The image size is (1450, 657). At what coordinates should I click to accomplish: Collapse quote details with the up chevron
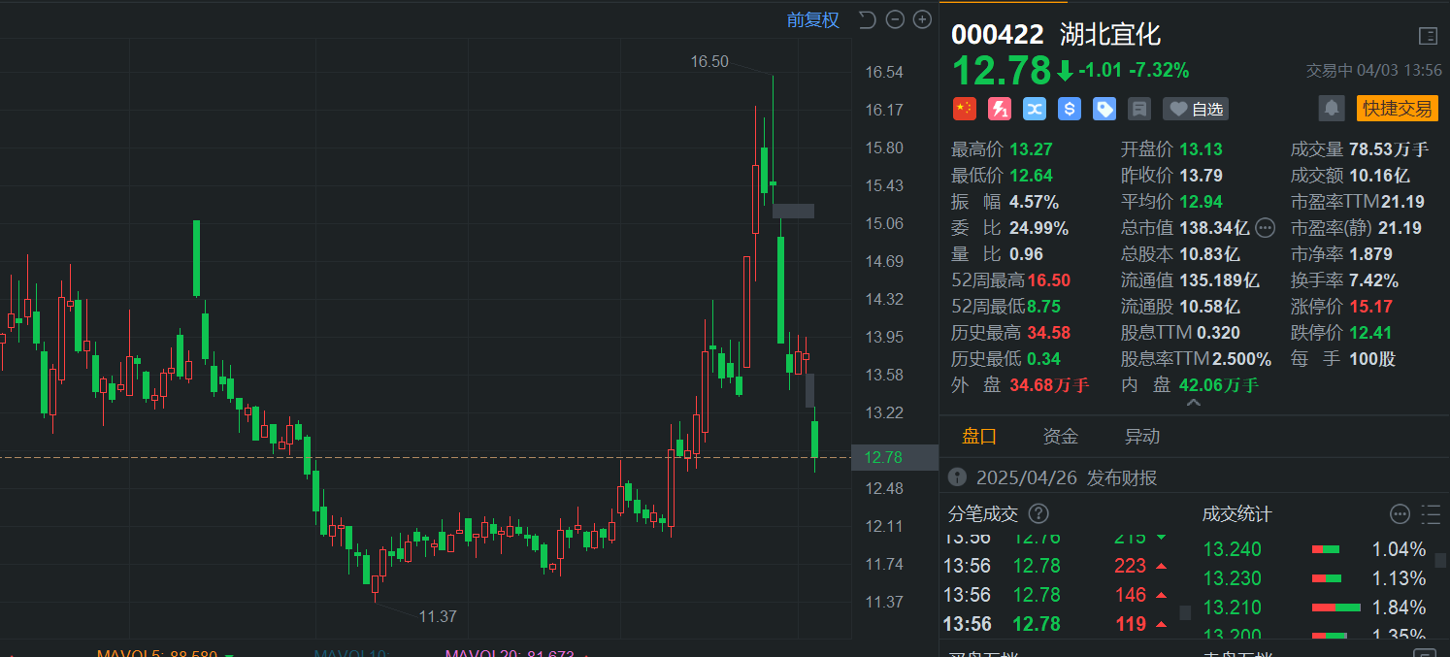pos(1194,404)
